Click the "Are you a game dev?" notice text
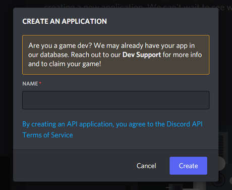 (x=115, y=55)
